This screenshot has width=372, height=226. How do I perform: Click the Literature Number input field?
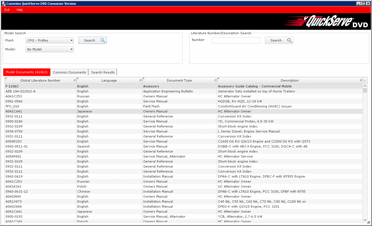(236, 40)
